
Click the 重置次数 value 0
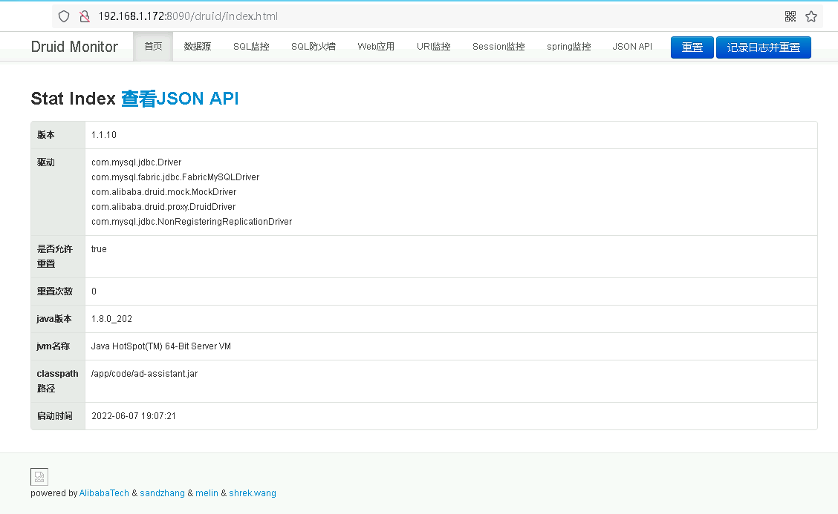pos(94,291)
